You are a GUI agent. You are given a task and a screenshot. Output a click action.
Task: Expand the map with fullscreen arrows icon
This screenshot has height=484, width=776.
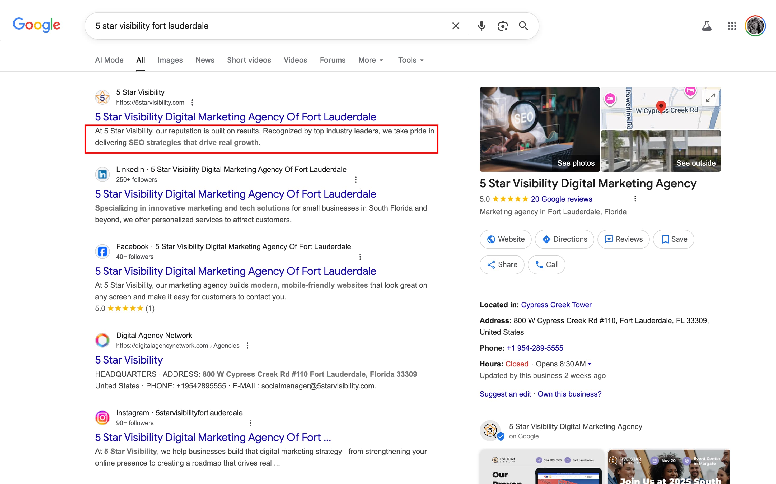coord(710,98)
